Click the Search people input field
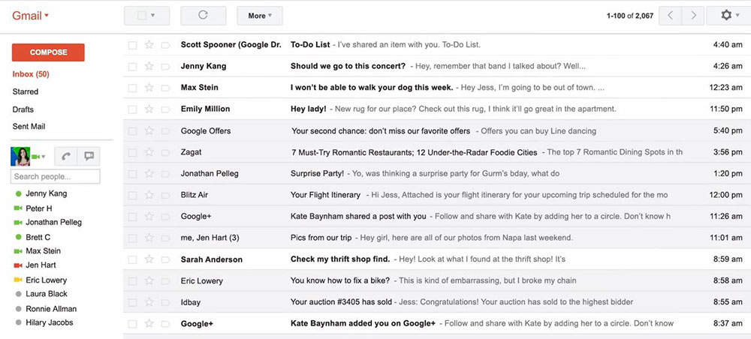The width and height of the screenshot is (751, 339). point(55,177)
